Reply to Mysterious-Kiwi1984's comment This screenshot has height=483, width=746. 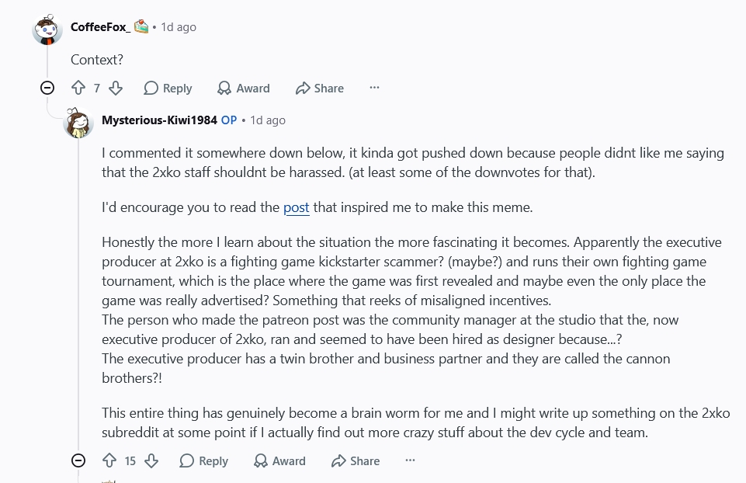(203, 460)
